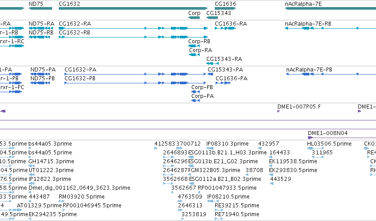Viewport: 376px width, 221px height.
Task: Select EST RM03920.5prime
Action: pyautogui.click(x=82, y=197)
